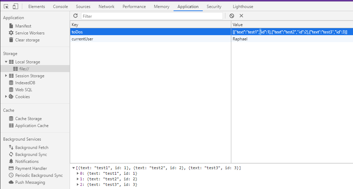Open the Push Messaging label

coord(30,182)
